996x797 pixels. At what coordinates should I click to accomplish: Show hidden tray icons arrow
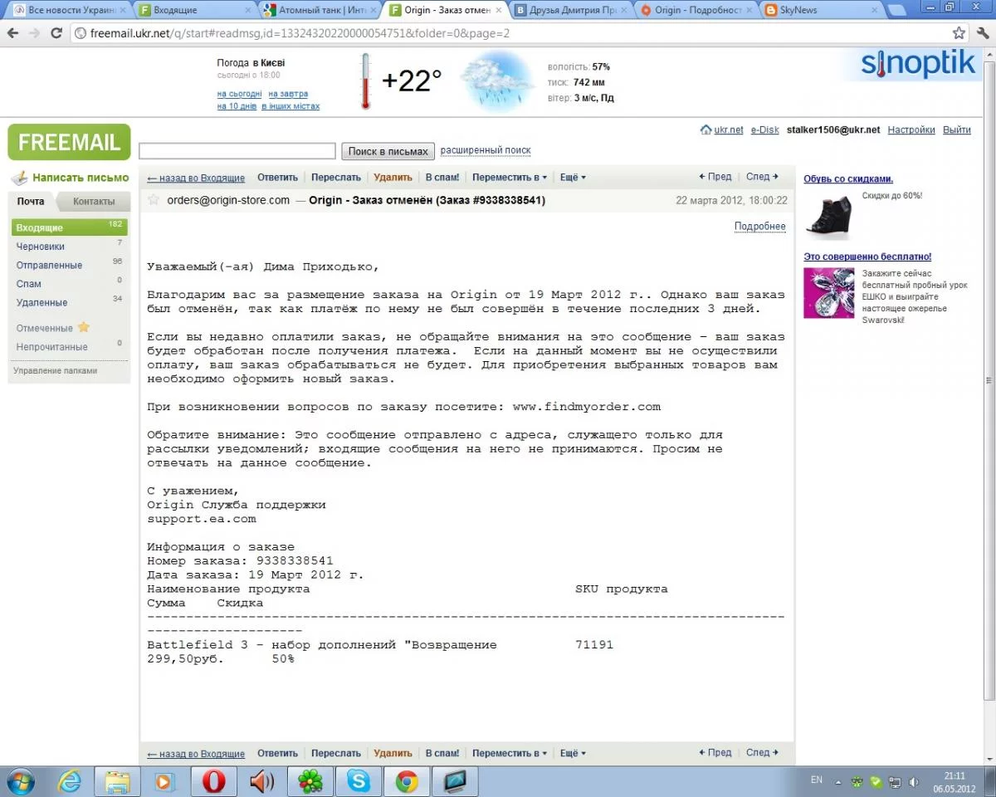click(x=838, y=781)
